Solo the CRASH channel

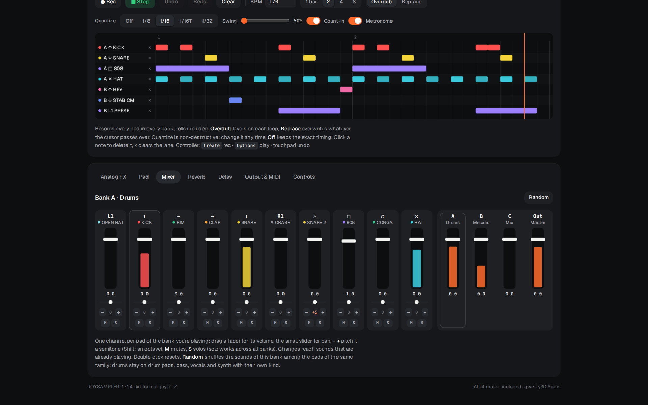coord(286,323)
